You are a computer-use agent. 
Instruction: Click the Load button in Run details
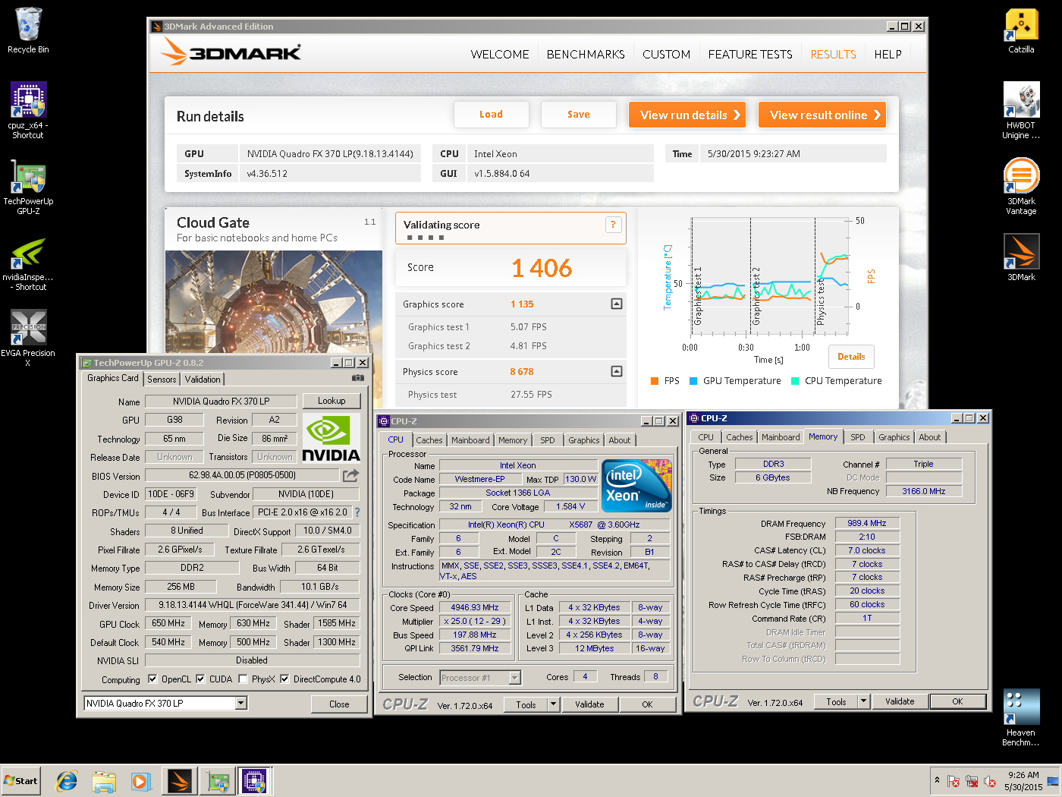pos(491,115)
